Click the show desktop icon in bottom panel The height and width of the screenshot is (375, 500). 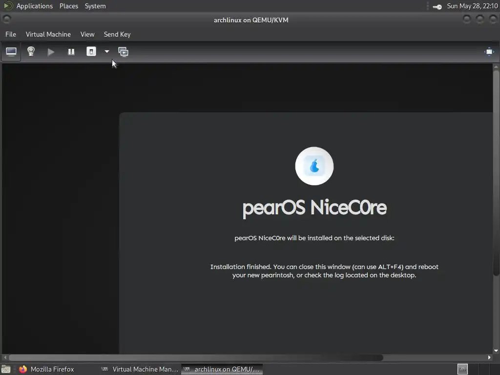[x=6, y=369]
